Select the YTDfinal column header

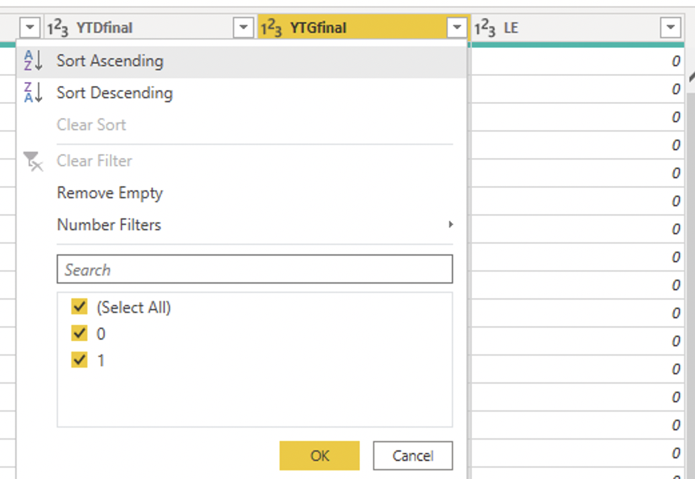pos(150,27)
